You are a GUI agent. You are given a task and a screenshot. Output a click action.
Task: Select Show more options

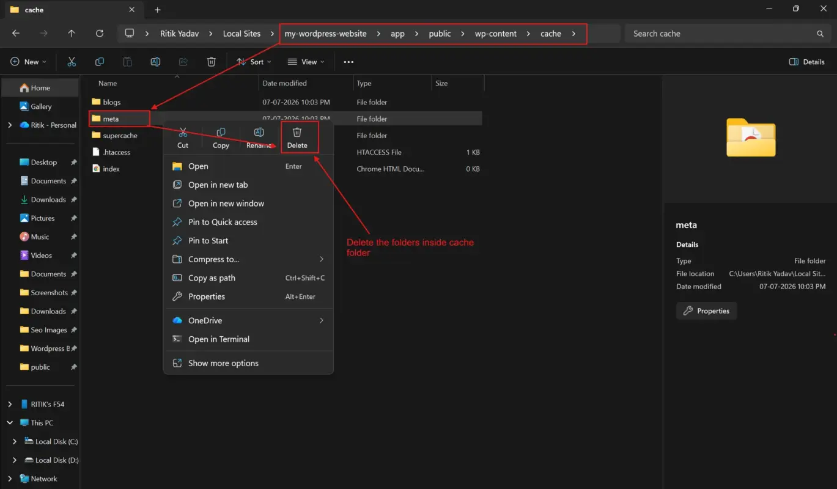(x=248, y=363)
